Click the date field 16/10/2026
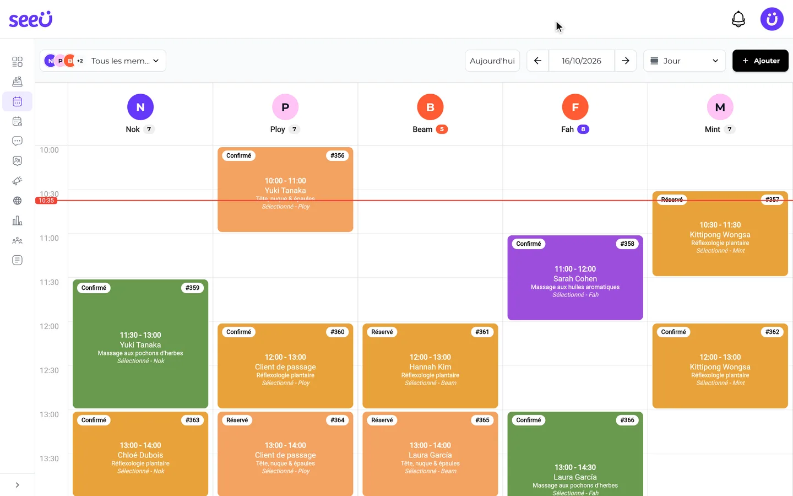The width and height of the screenshot is (793, 496). click(582, 61)
